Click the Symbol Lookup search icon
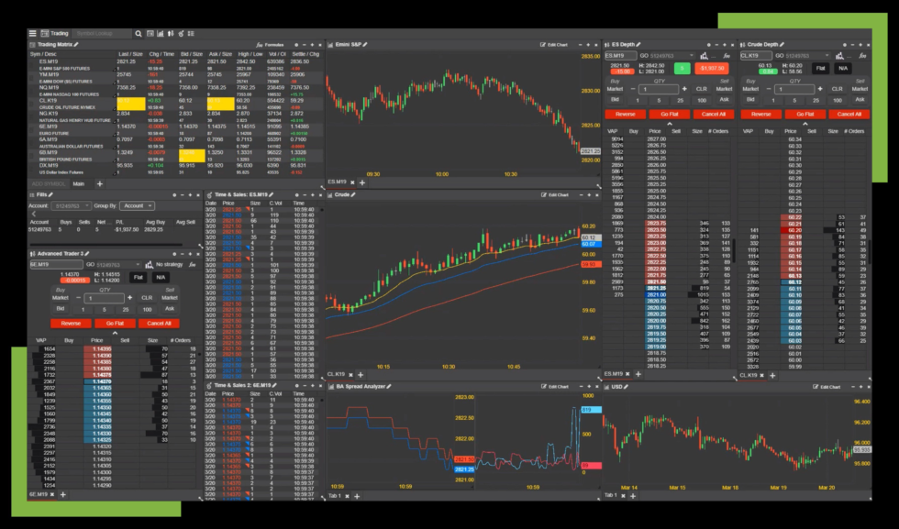The image size is (899, 529). click(x=138, y=34)
